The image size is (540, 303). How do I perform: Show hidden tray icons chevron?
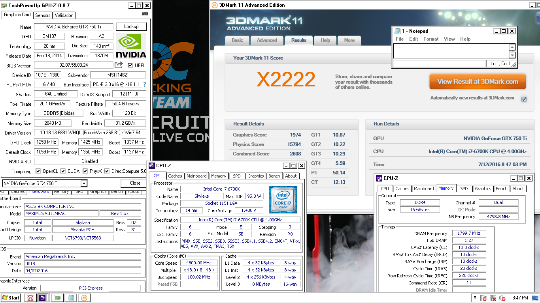475,297
